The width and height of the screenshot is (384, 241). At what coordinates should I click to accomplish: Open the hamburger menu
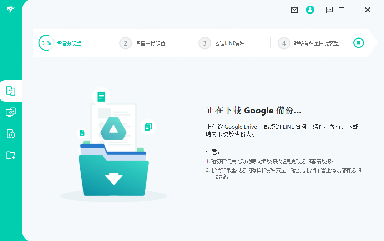tap(342, 10)
